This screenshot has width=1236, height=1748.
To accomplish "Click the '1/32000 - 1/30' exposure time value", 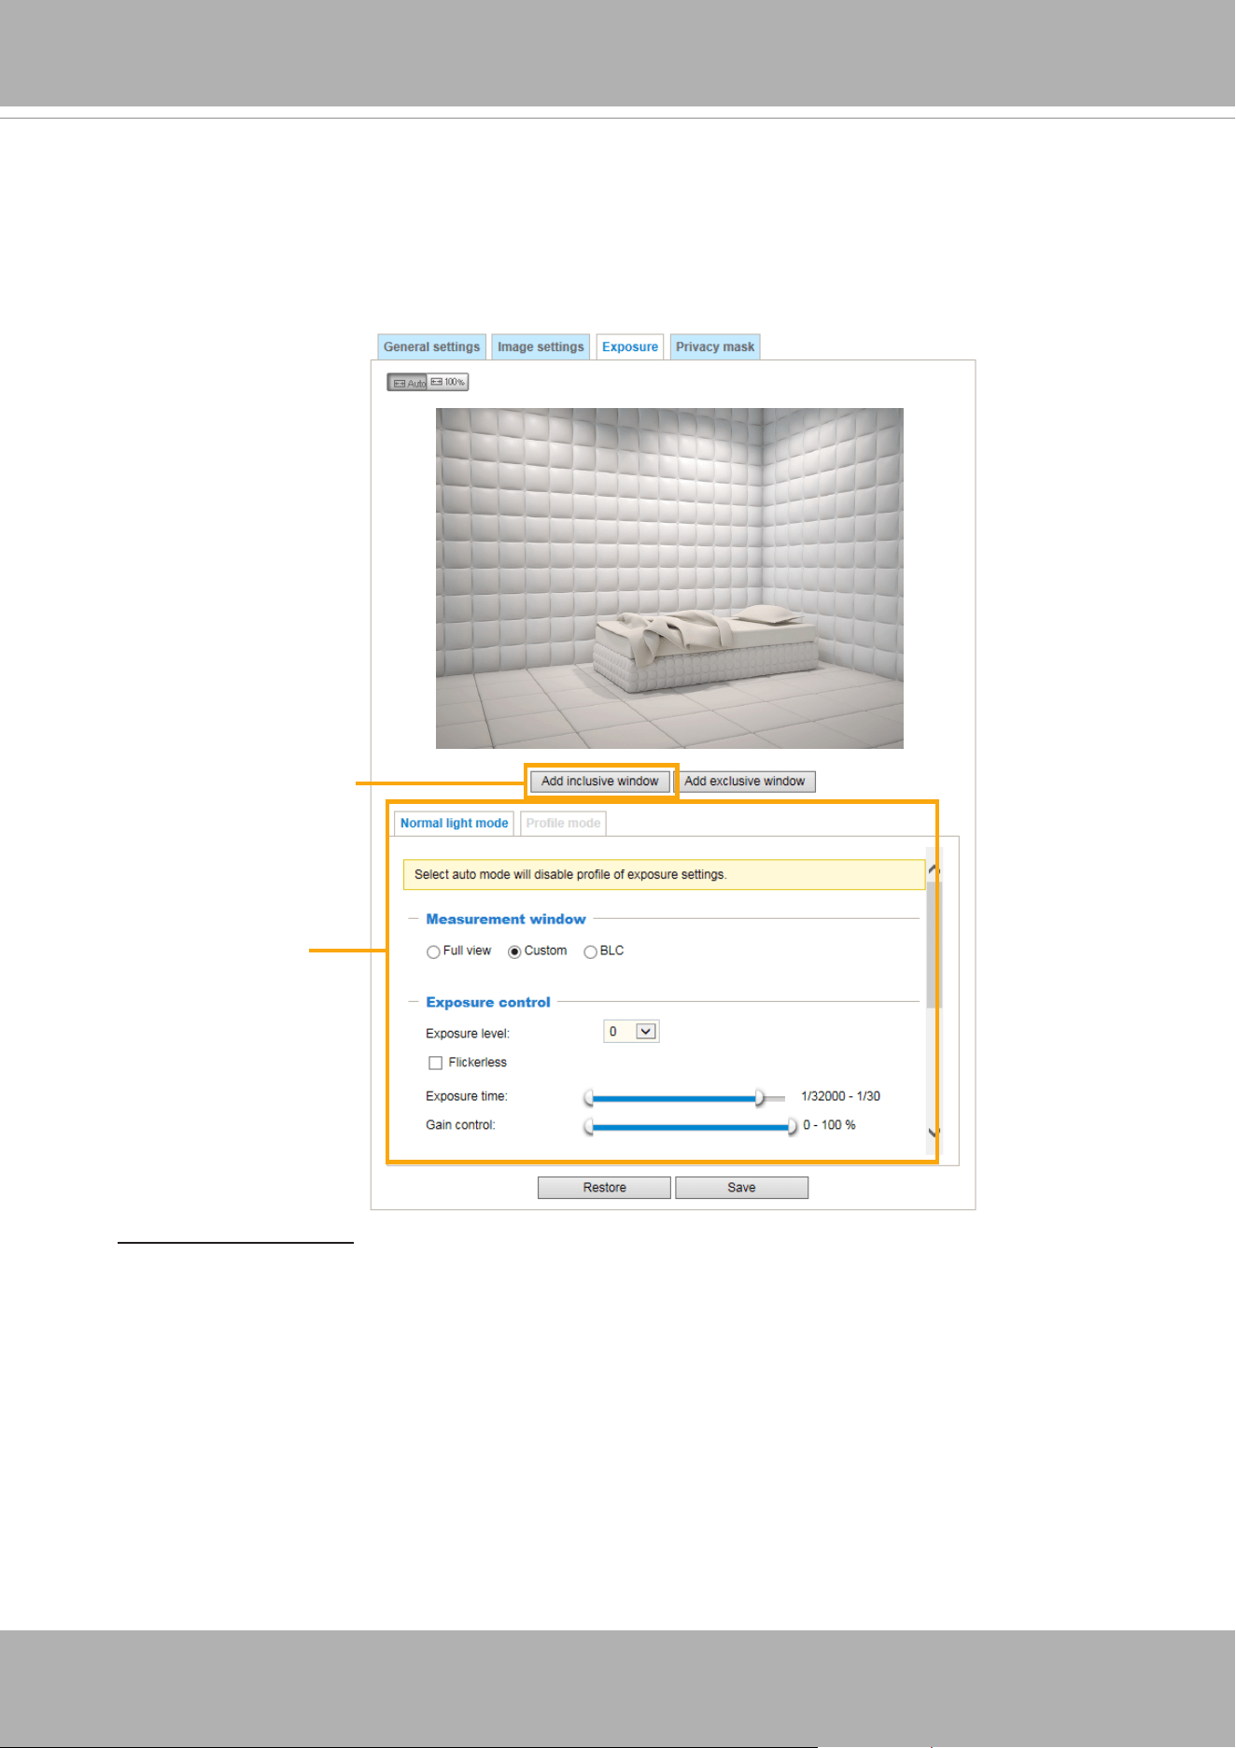I will point(840,1097).
